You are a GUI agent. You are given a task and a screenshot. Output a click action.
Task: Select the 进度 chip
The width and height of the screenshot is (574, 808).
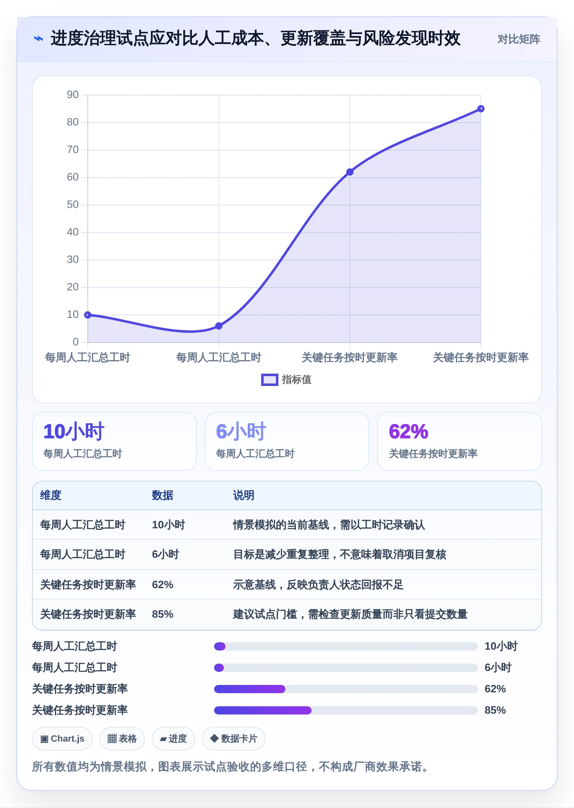(x=173, y=739)
